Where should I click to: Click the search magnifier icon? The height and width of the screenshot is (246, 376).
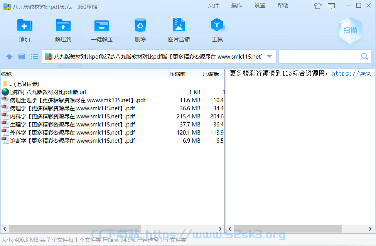click(364, 57)
